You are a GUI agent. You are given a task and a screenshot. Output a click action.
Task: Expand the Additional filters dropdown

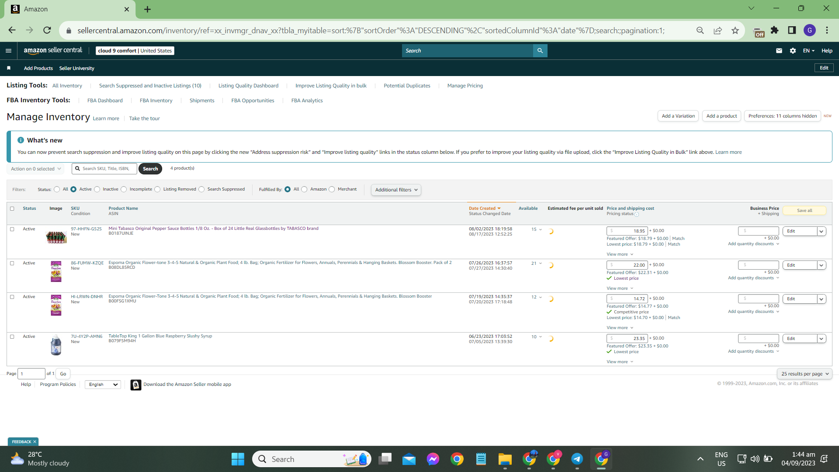pos(396,190)
